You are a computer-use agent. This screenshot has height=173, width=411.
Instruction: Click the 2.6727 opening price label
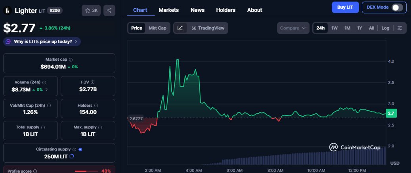click(136, 119)
